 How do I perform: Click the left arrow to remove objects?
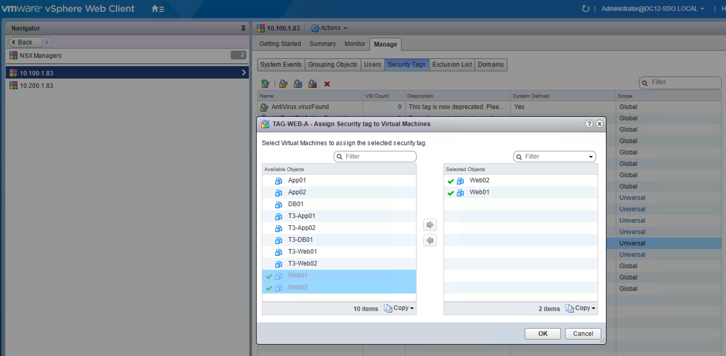point(430,240)
